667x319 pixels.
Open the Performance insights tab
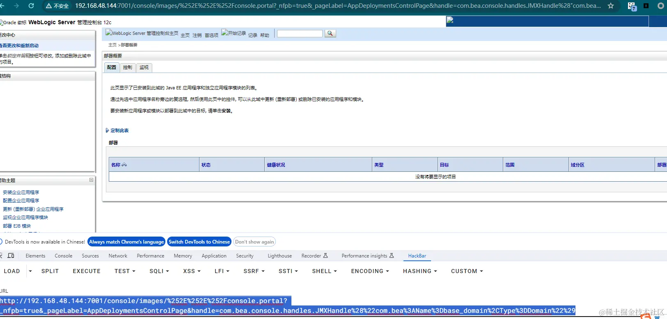(368, 256)
